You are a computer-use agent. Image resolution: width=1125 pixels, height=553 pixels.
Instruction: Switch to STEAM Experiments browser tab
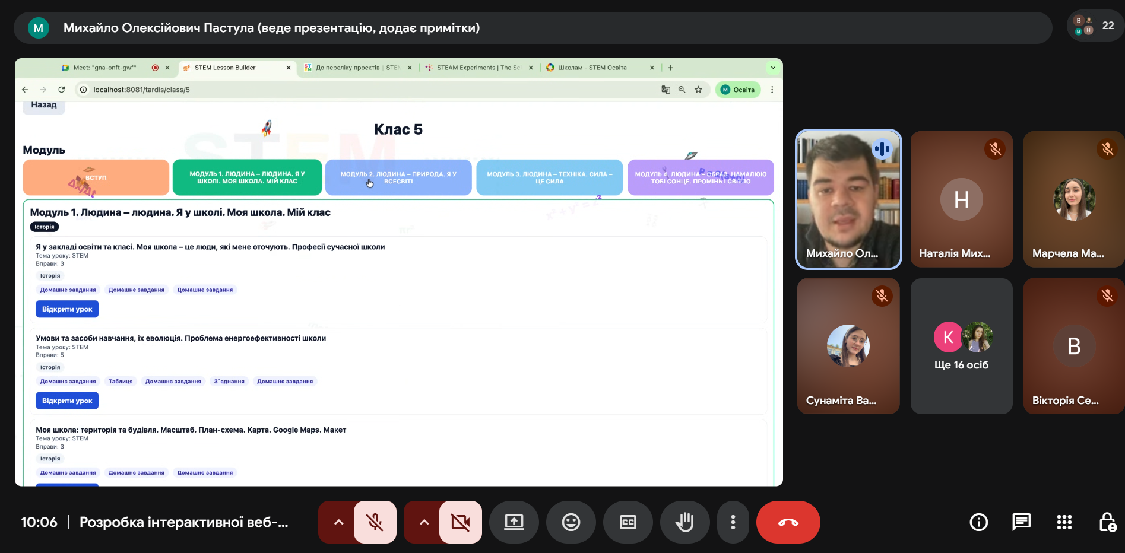[x=478, y=68]
